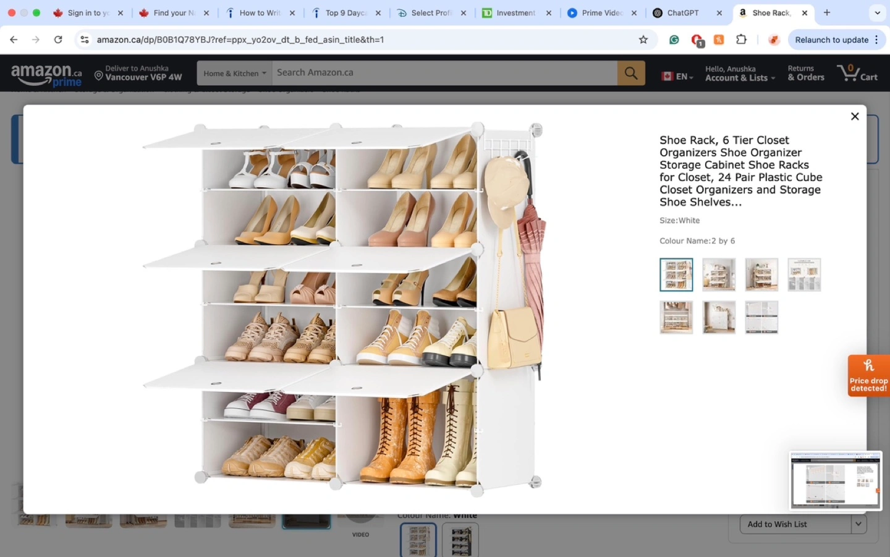
Task: Expand Account & Lists menu
Action: [x=740, y=73]
